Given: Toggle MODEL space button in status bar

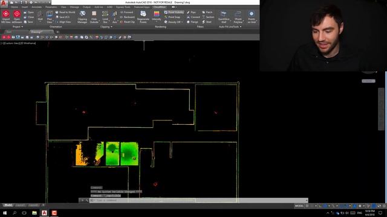Looking at the screenshot, I should tap(299, 206).
